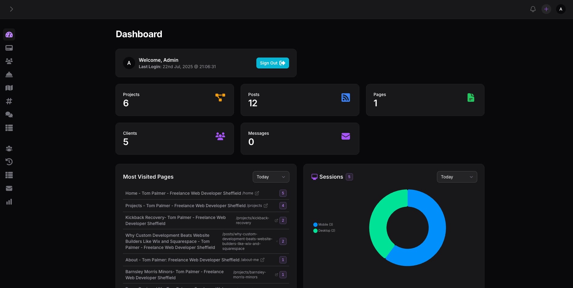The image size is (573, 288).
Task: Click the purple plus add button
Action: pos(546,9)
